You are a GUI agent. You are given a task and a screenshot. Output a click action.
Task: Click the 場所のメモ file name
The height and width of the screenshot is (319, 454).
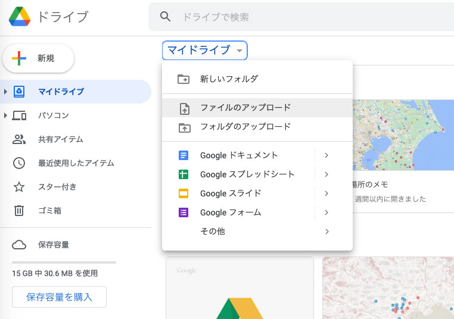(x=370, y=184)
